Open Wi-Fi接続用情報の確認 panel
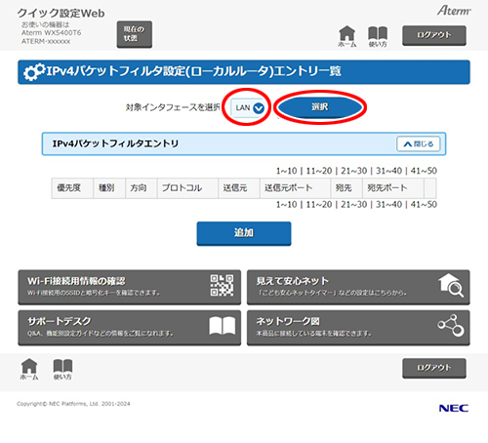 pyautogui.click(x=130, y=287)
